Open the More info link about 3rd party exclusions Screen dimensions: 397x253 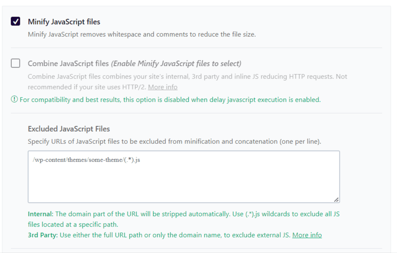[306, 235]
